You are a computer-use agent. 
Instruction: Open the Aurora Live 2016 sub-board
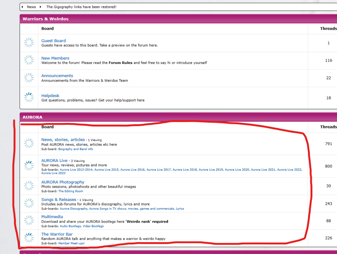coord(132,170)
